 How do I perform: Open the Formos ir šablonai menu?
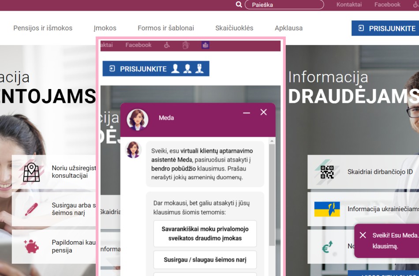point(166,28)
